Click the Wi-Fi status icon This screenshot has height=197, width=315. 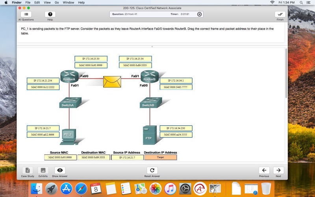coord(272,2)
